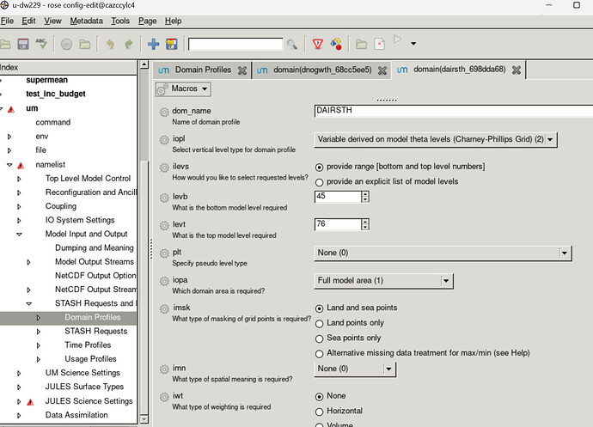Select UM Science Settings tree item
This screenshot has height=427, width=593.
(83, 373)
